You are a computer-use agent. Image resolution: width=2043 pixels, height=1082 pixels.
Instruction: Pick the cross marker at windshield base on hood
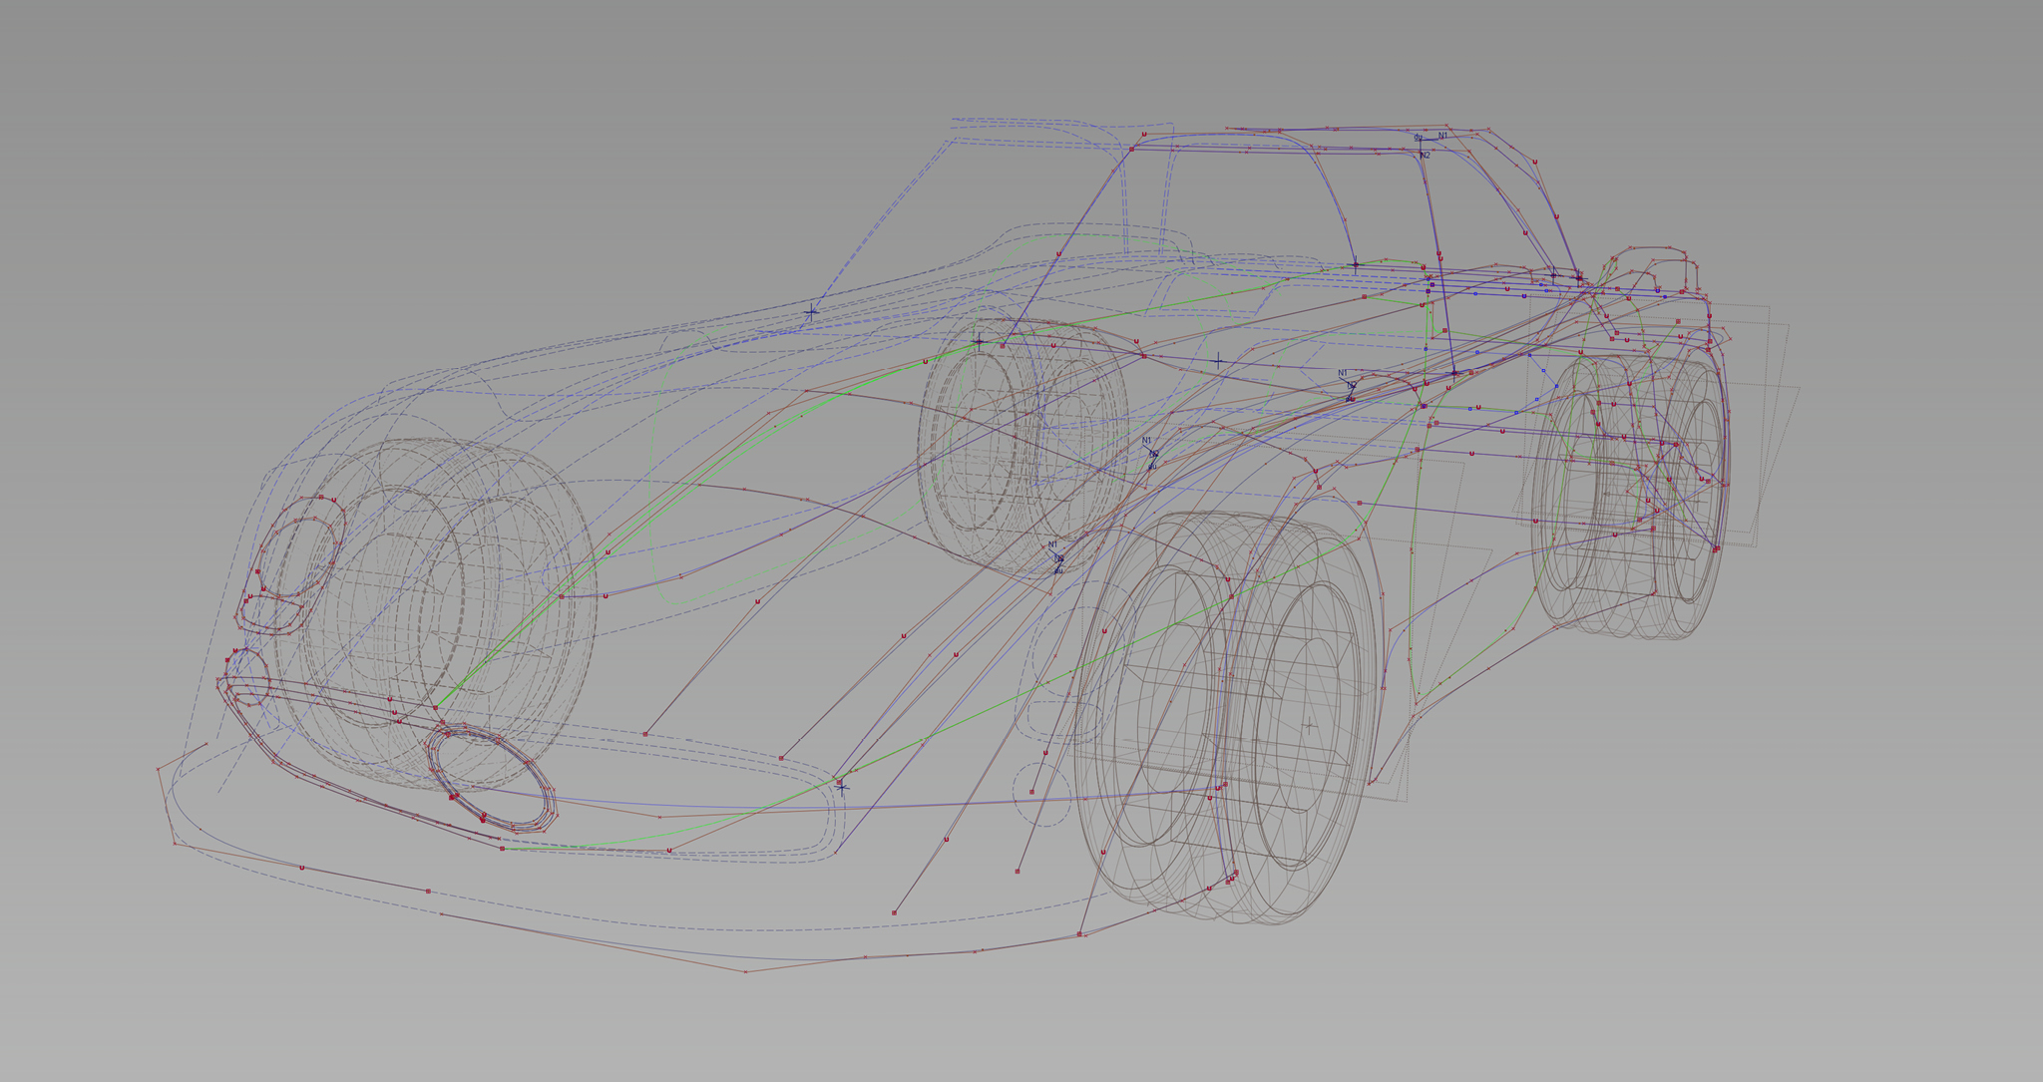(x=810, y=312)
